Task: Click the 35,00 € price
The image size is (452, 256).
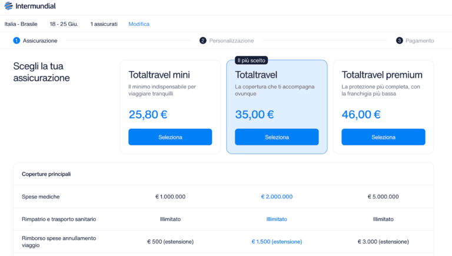Action: 254,114
